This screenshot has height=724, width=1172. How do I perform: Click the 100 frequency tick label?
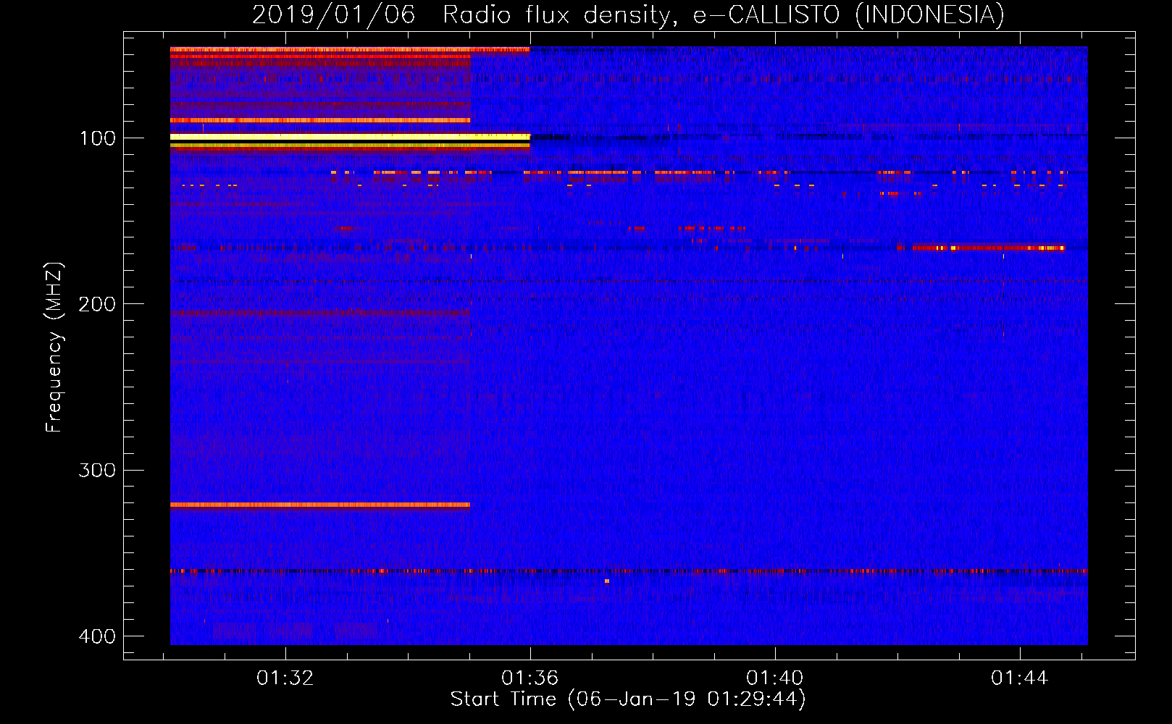point(97,138)
